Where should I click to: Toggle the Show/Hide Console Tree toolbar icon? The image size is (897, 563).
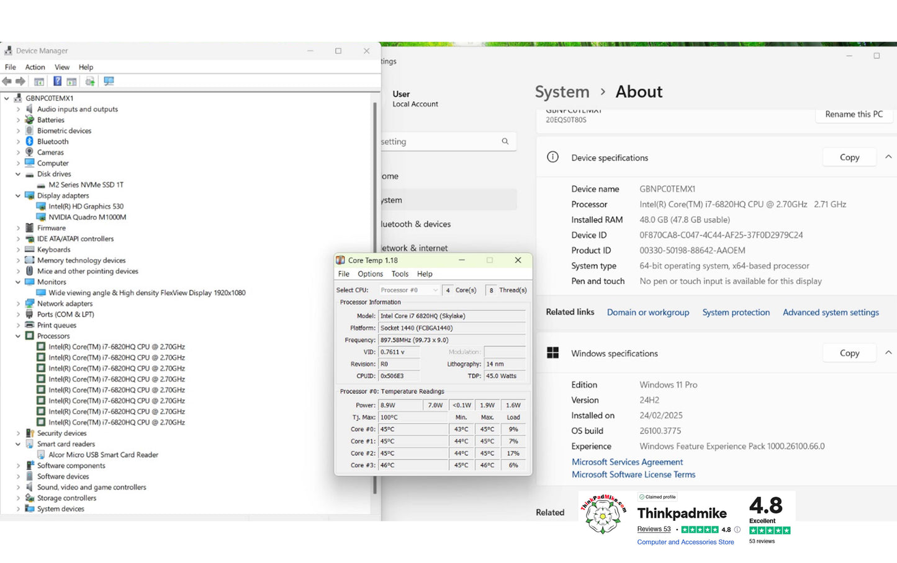[x=39, y=81]
